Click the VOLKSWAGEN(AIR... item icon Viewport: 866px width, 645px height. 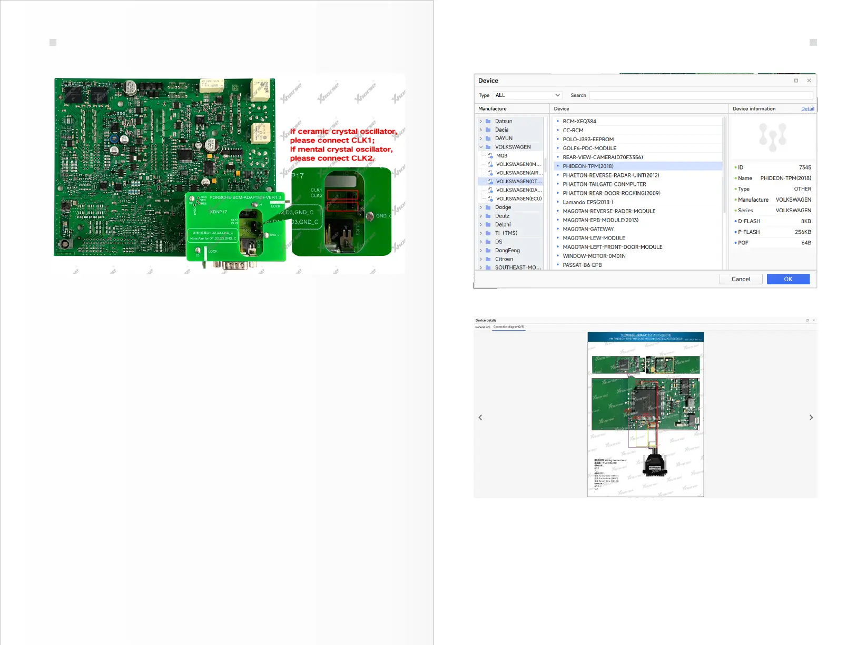point(490,173)
